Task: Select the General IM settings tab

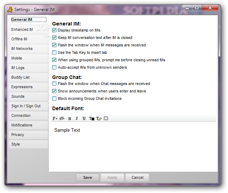Action: coord(28,19)
